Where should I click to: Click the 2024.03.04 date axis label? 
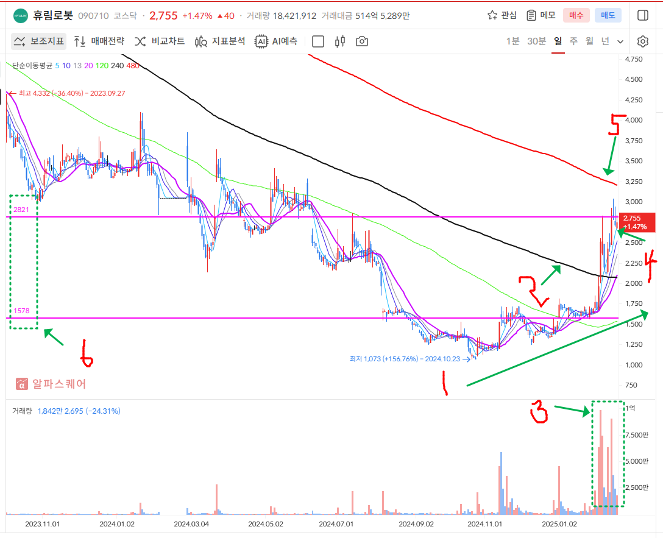[x=191, y=524]
